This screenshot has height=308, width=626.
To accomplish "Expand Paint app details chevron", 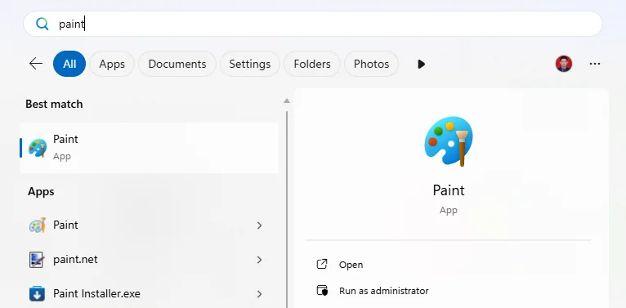I will tap(260, 225).
